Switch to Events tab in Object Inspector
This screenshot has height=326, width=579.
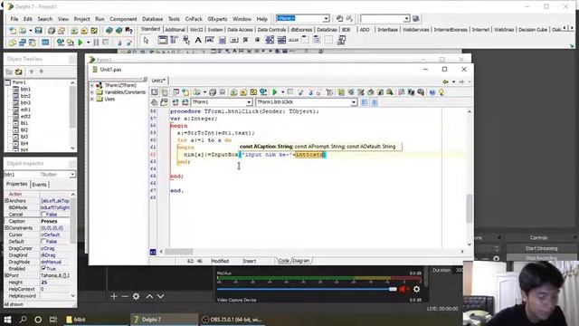(39, 185)
